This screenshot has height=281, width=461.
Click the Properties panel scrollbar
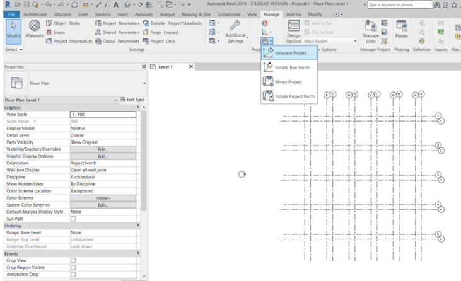(x=144, y=160)
